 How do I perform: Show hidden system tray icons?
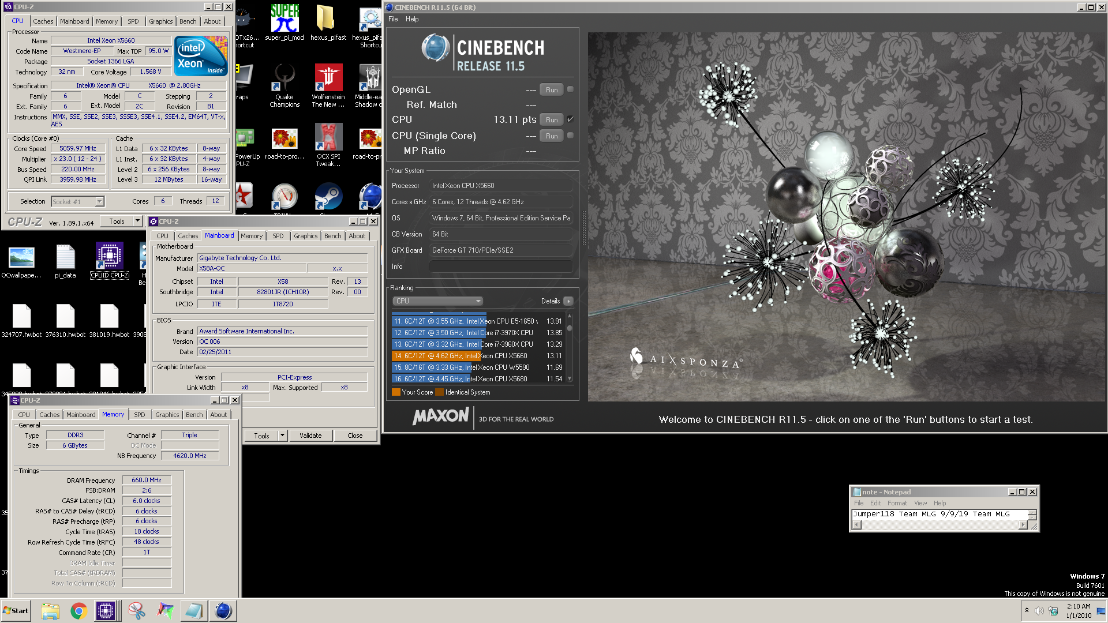[1027, 610]
